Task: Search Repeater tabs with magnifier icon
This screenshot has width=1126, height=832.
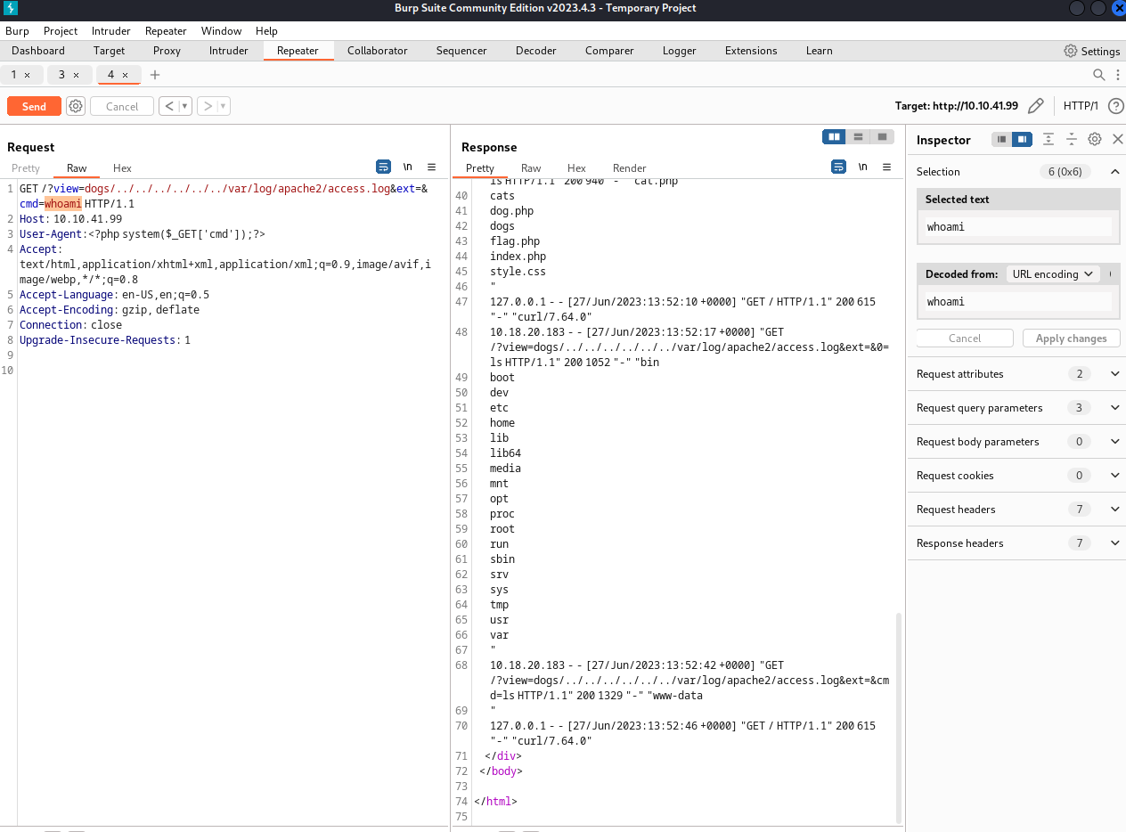Action: point(1099,75)
